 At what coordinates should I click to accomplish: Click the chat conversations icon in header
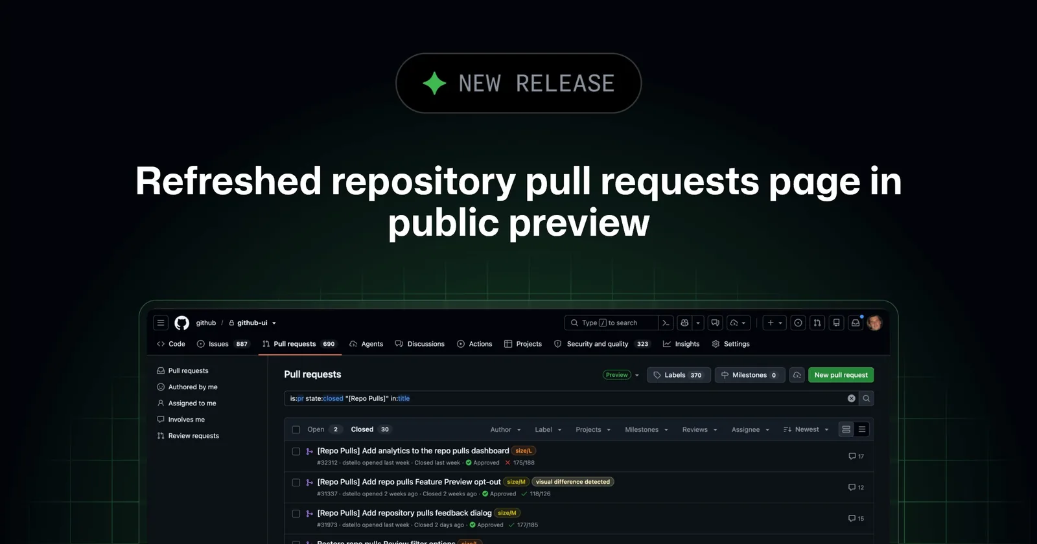click(x=716, y=323)
